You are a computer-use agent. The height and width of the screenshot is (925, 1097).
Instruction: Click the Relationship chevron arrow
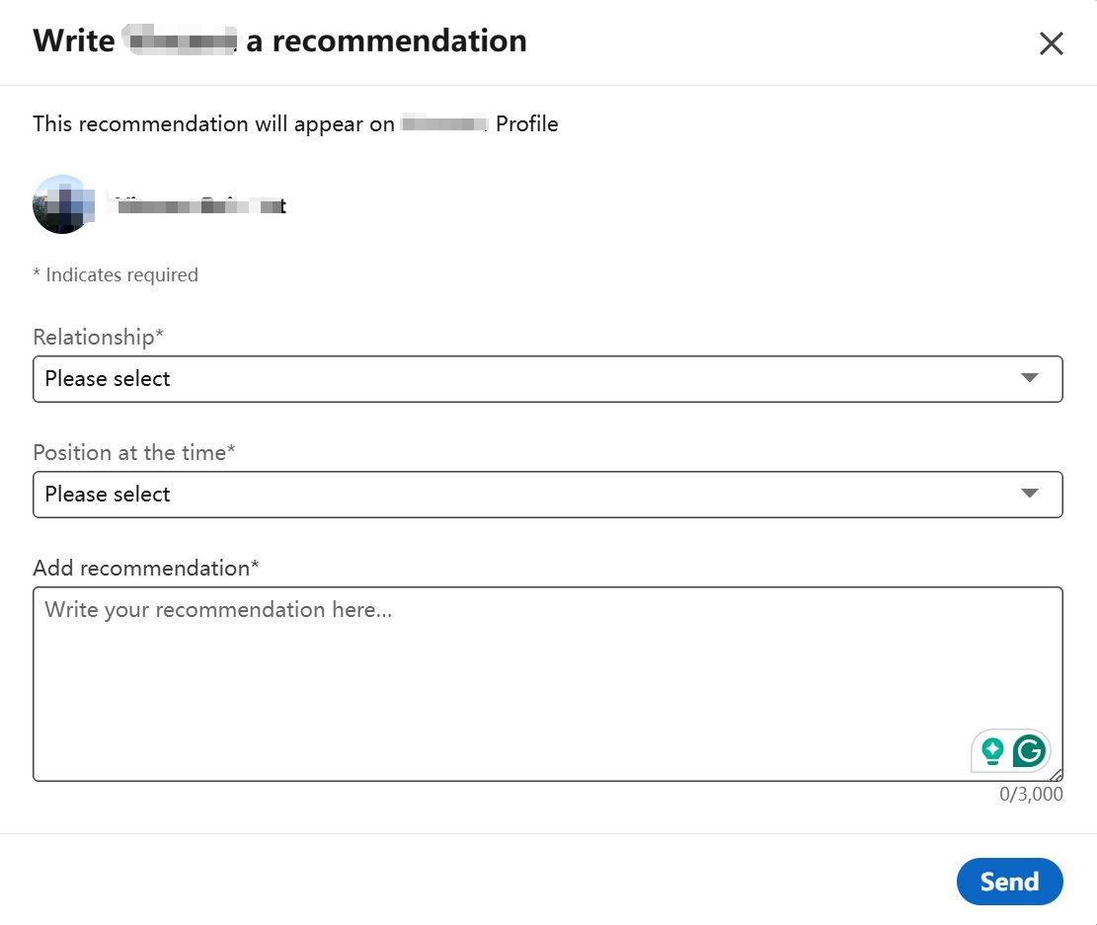1030,378
